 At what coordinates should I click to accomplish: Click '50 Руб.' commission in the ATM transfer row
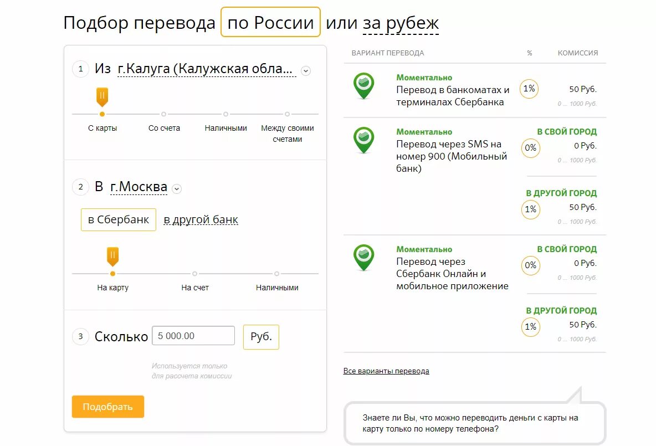[x=583, y=89]
